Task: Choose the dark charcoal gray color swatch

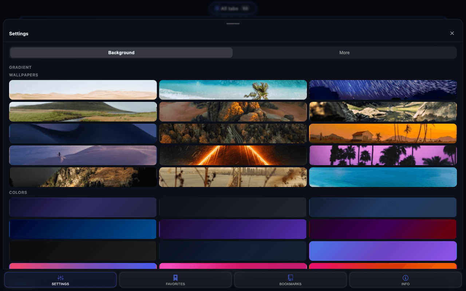Action: (233, 207)
